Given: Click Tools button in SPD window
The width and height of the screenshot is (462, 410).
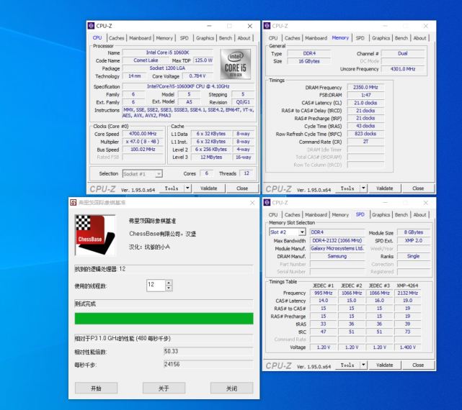Looking at the screenshot, I should 347,365.
